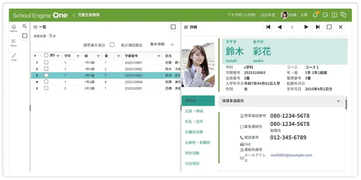Jump to the first record

(268, 27)
